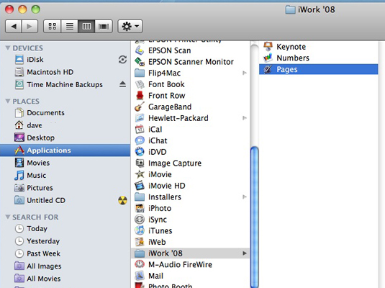
Task: Open the gear Action menu
Action: tap(130, 26)
